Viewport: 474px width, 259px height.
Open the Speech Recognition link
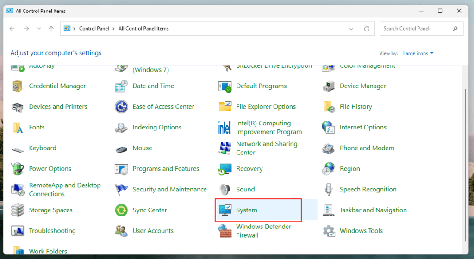click(368, 190)
